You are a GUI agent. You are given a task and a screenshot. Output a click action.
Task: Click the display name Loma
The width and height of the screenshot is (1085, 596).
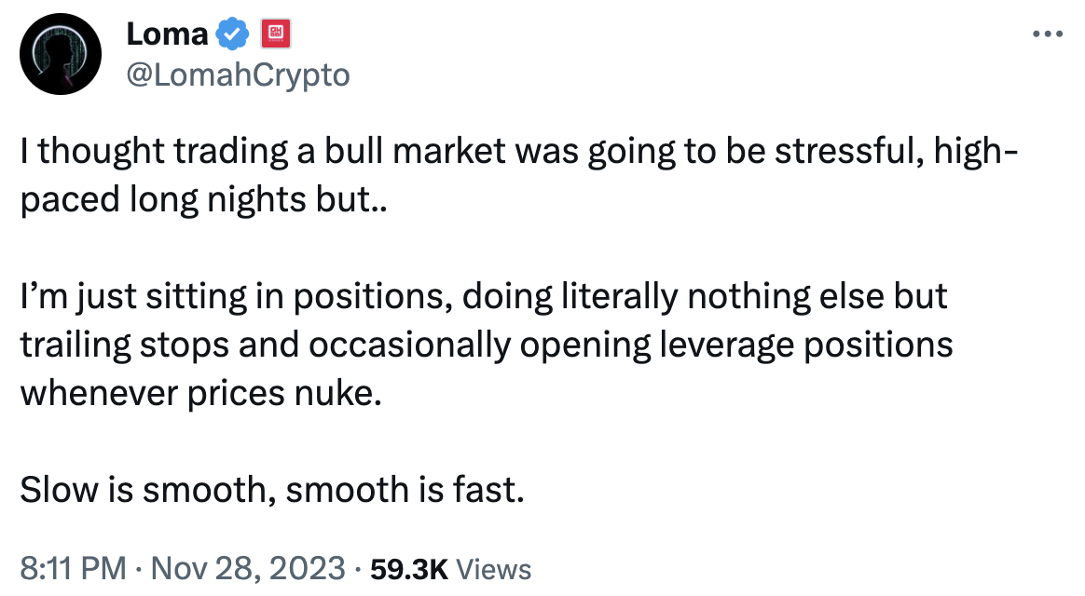(x=166, y=34)
